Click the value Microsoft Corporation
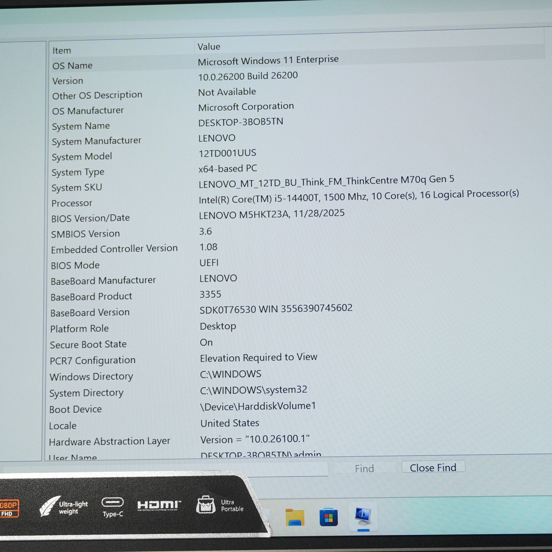 [x=246, y=107]
